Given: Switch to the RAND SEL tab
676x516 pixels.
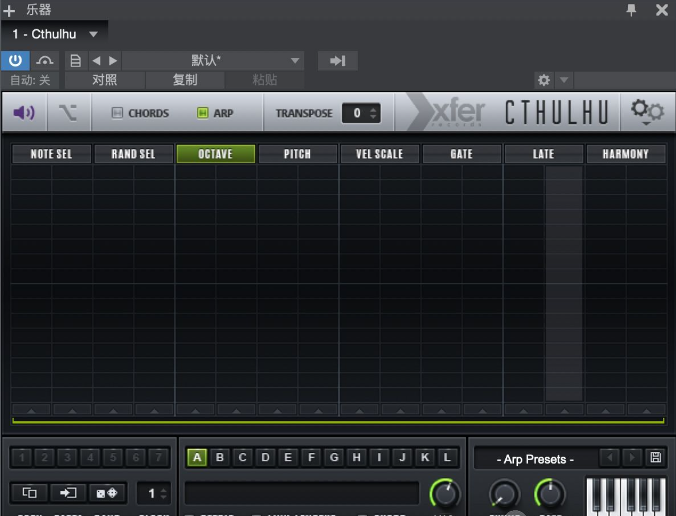Looking at the screenshot, I should 133,154.
